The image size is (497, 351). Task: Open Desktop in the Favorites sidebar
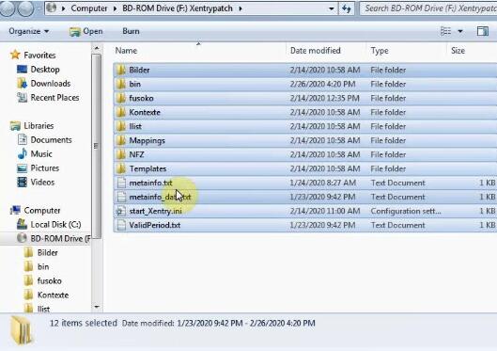click(45, 70)
